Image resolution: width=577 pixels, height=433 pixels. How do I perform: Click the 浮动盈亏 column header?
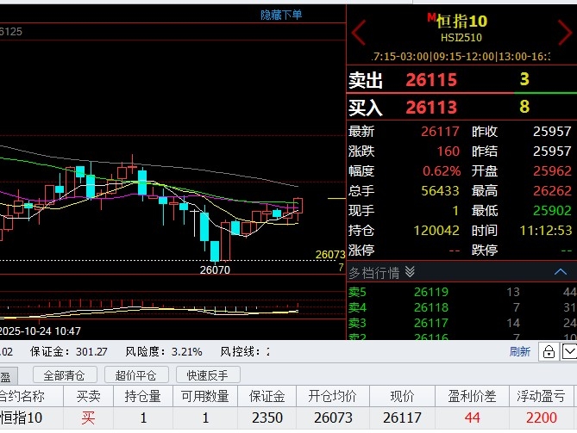pyautogui.click(x=541, y=396)
